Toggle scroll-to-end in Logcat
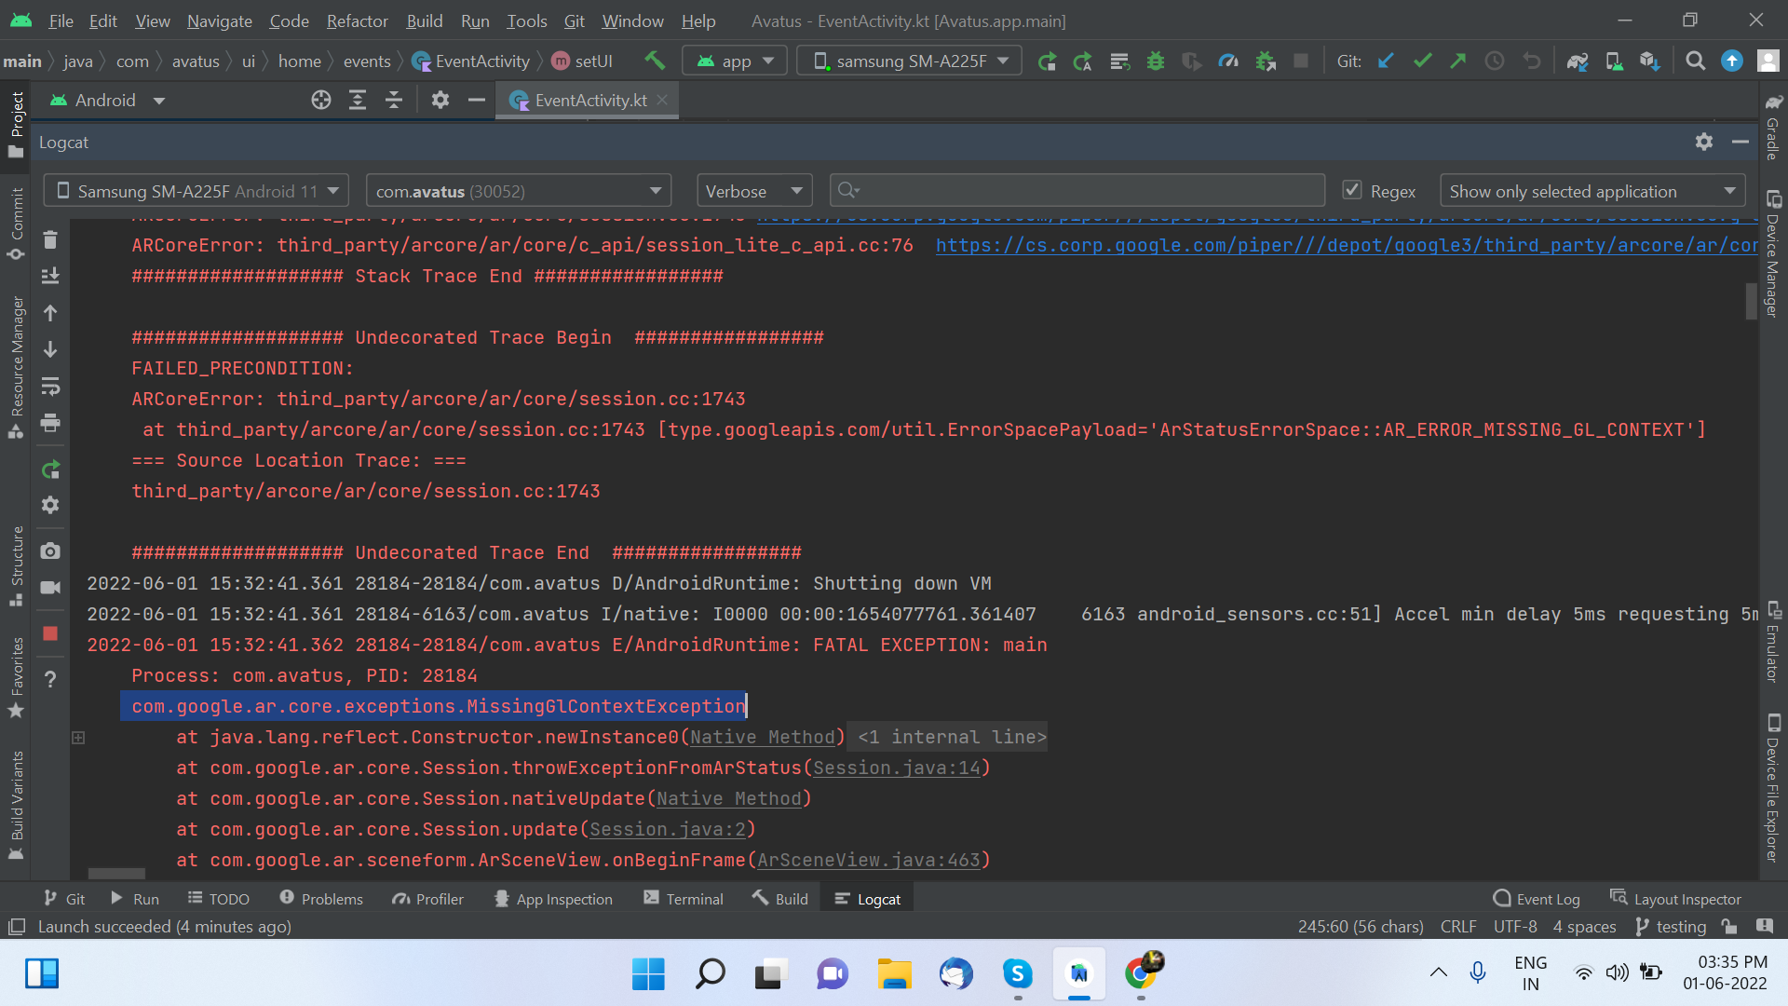The width and height of the screenshot is (1788, 1006). 50,277
